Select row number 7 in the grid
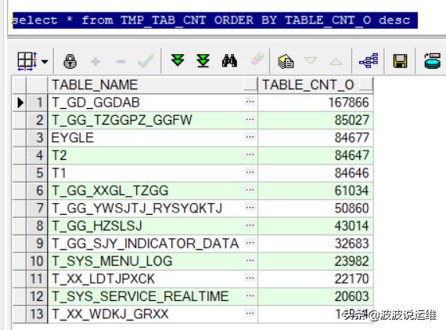Screen dimensions: 446x330 click(38, 209)
